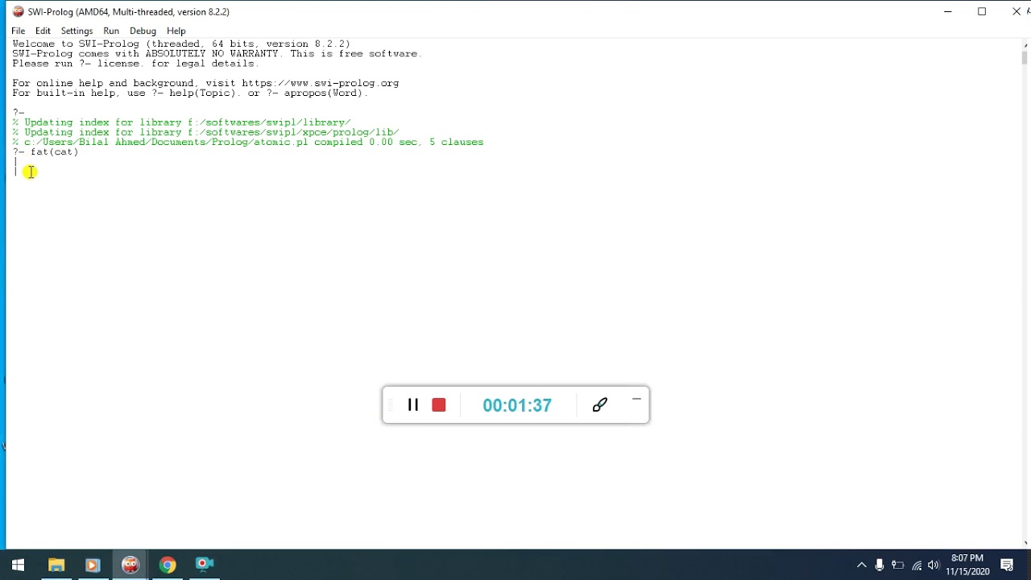
Task: Open the recorder annotation pen tool
Action: 599,404
